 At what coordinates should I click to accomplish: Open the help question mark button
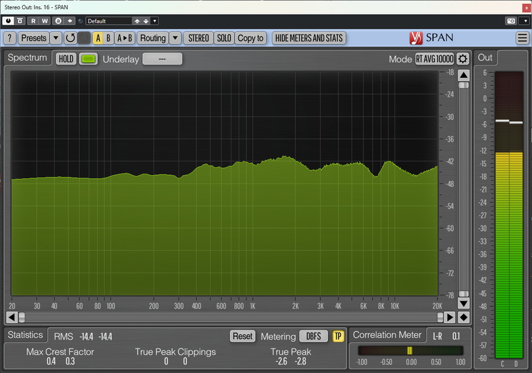point(10,38)
